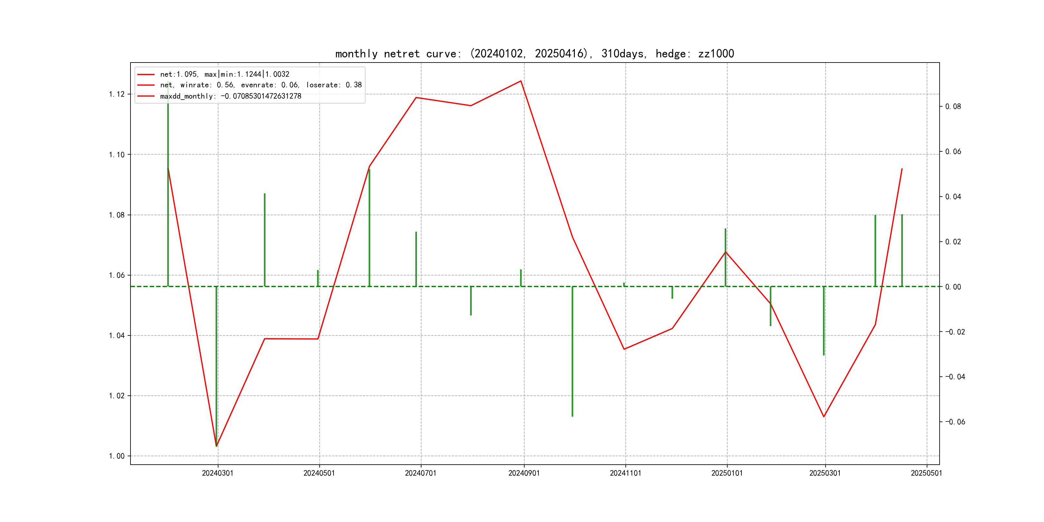Click the 20250501 x-axis date label
1044x522 pixels.
tap(926, 473)
